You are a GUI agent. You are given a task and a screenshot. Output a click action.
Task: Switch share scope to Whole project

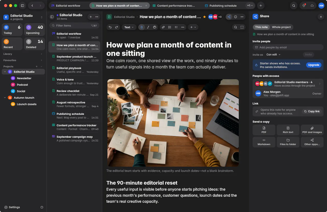pos(281,27)
